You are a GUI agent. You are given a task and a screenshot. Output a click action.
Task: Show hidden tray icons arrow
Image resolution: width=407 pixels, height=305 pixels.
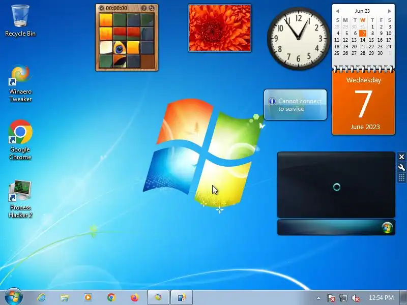[318, 298]
